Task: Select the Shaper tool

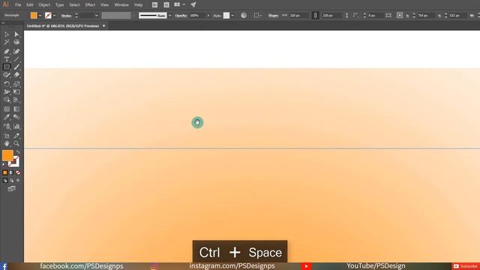Action: coord(7,75)
